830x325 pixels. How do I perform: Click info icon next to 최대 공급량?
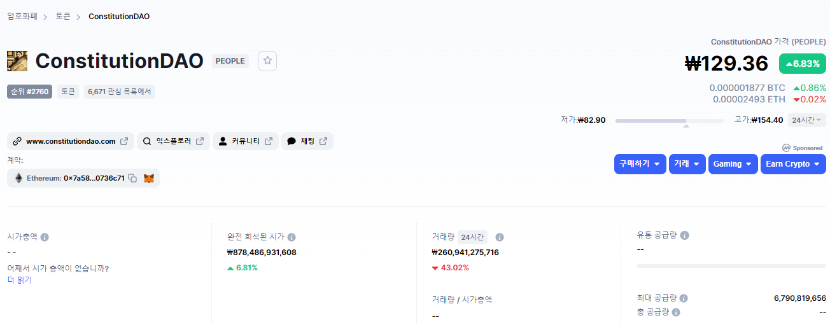point(683,298)
